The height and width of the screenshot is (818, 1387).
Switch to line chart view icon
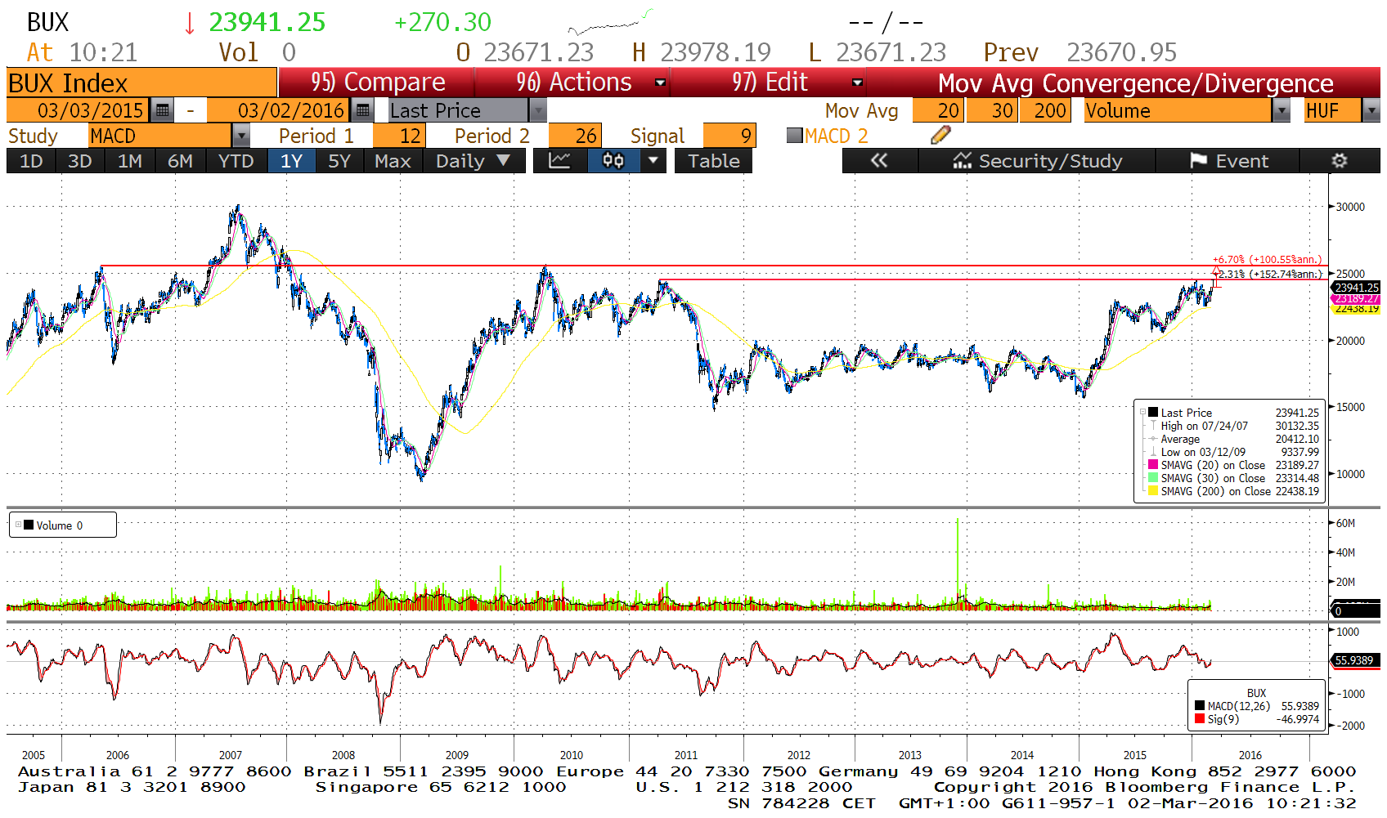[x=560, y=161]
